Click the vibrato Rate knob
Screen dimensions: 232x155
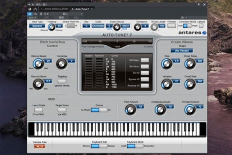167,64
